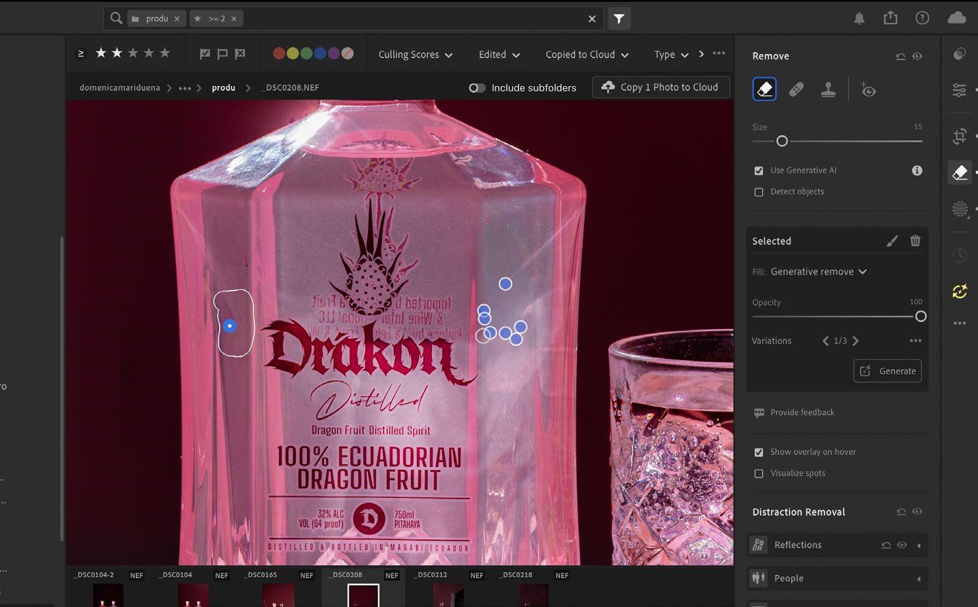Open the Fill Generative remove dropdown
The image size is (978, 607).
[x=819, y=272]
